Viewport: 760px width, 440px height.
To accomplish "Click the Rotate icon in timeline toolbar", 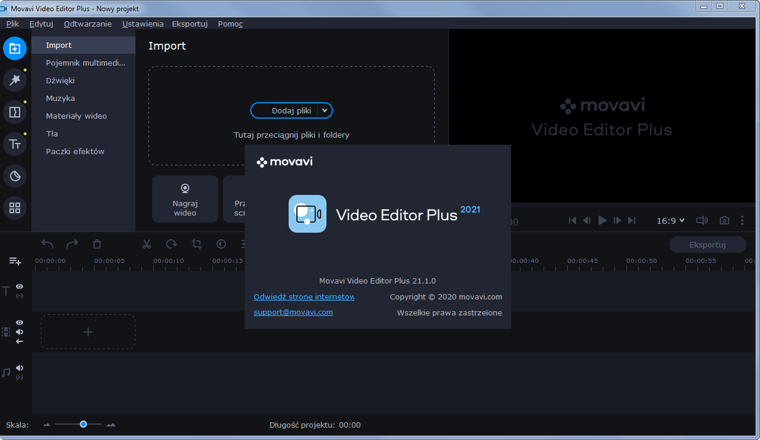I will [x=172, y=244].
